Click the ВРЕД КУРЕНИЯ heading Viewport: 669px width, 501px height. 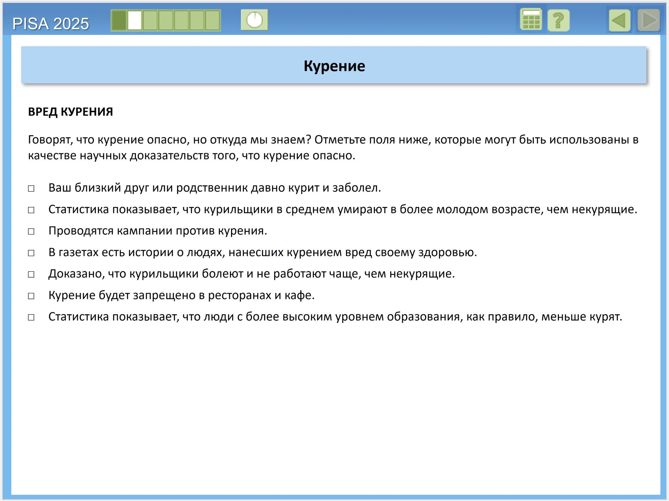(x=70, y=112)
